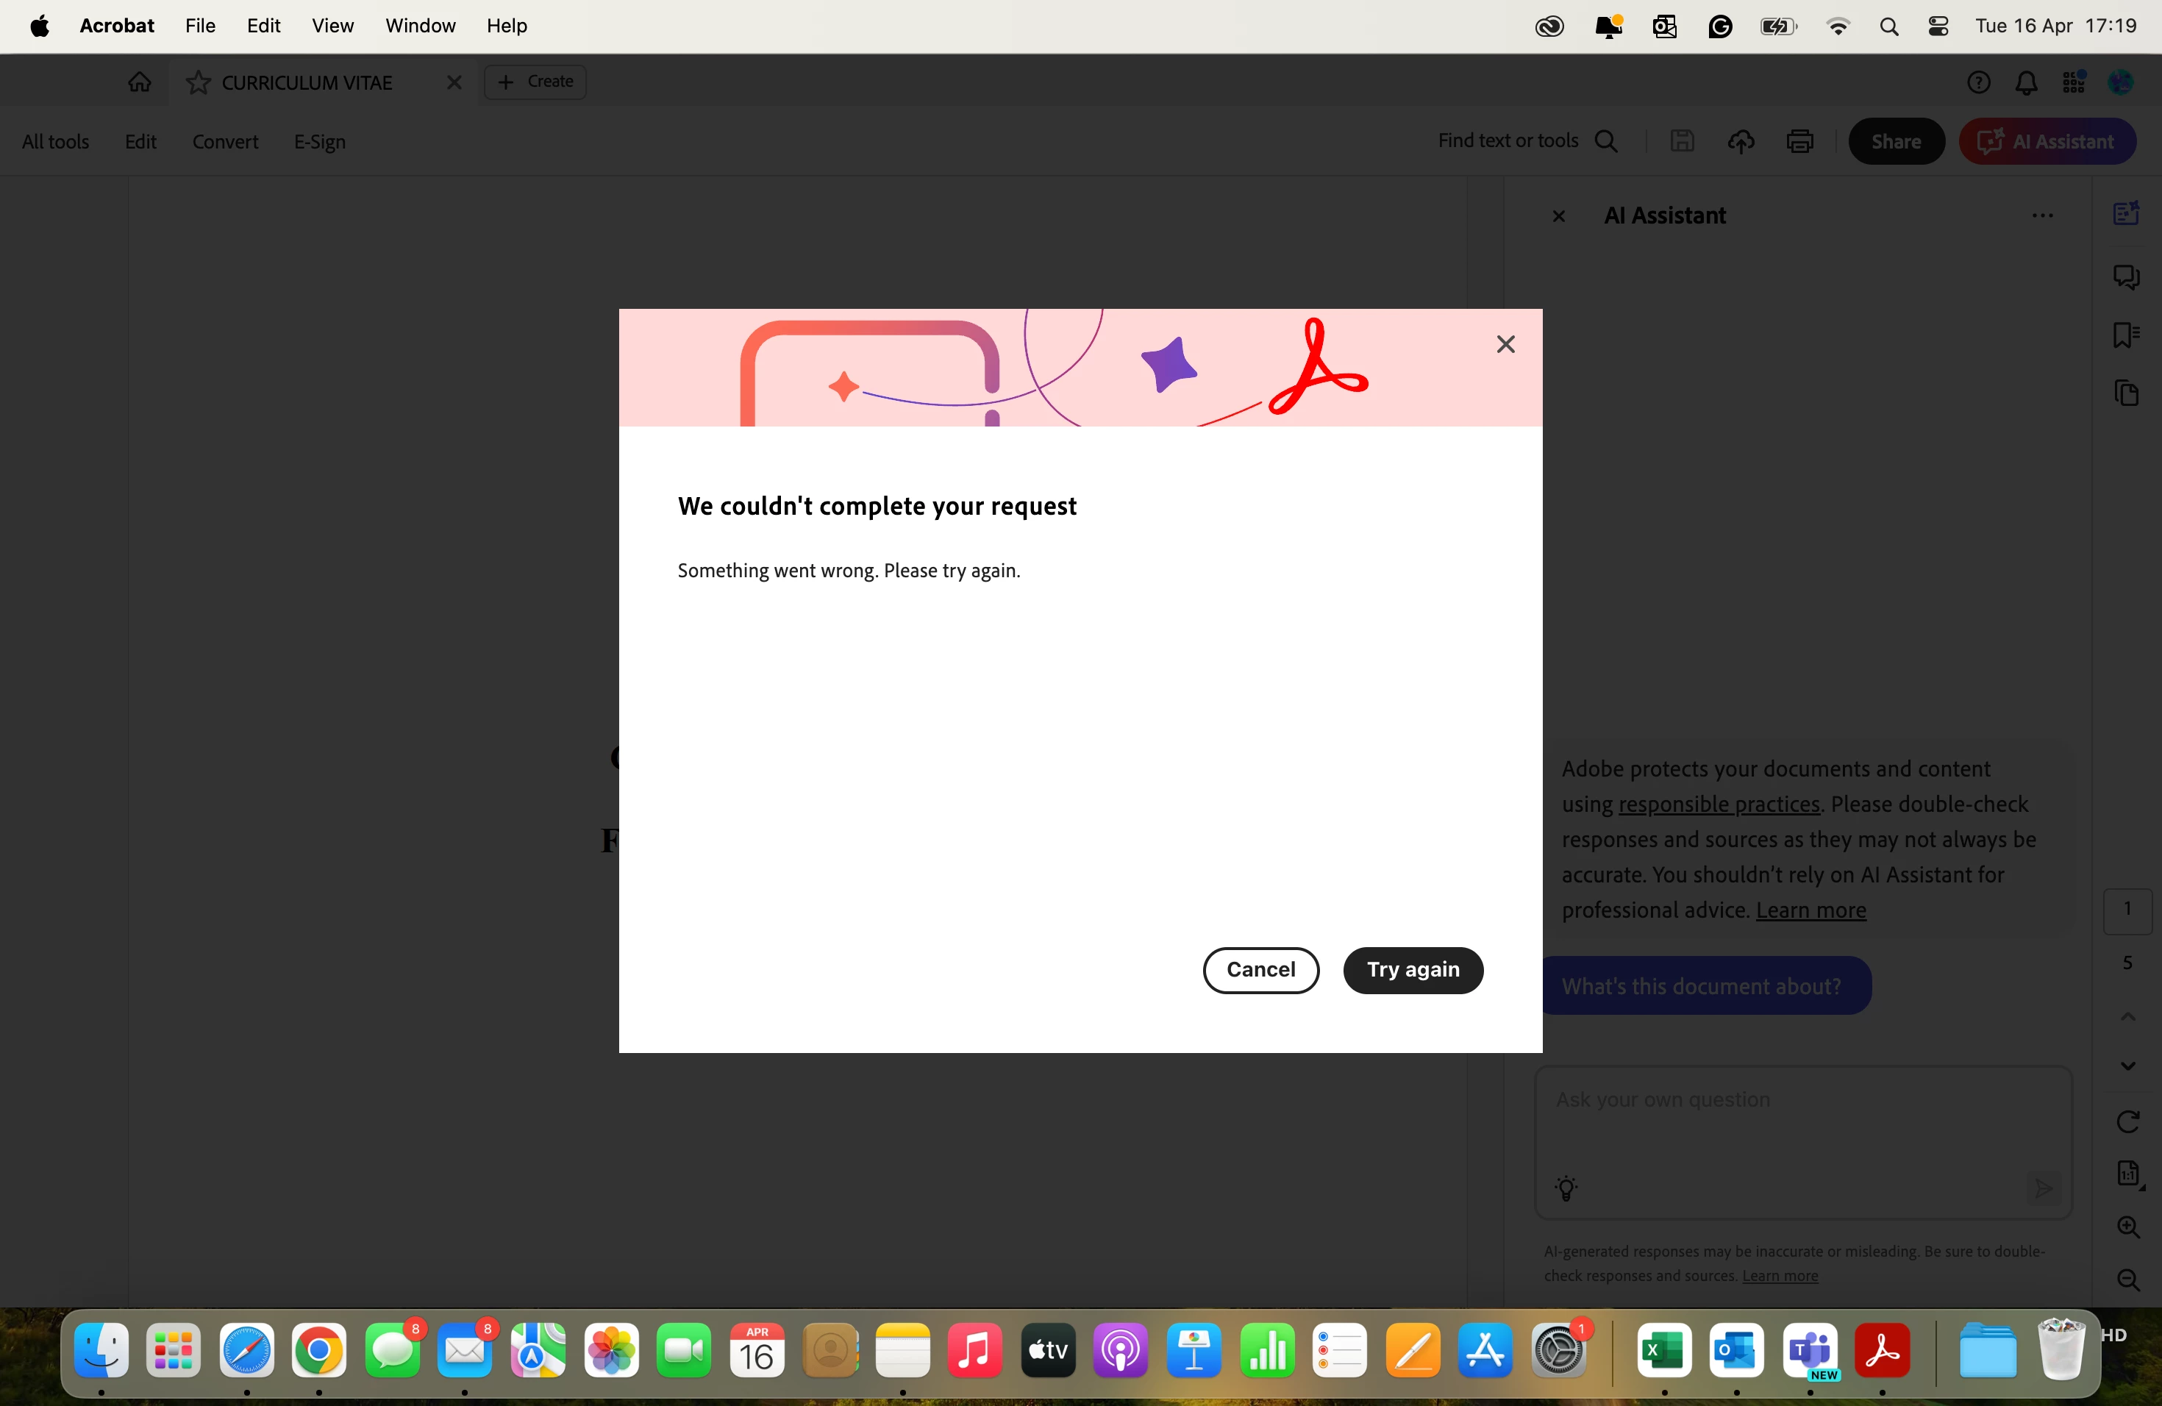
Task: Star the CURRICULUM VITAE tab
Action: [198, 82]
